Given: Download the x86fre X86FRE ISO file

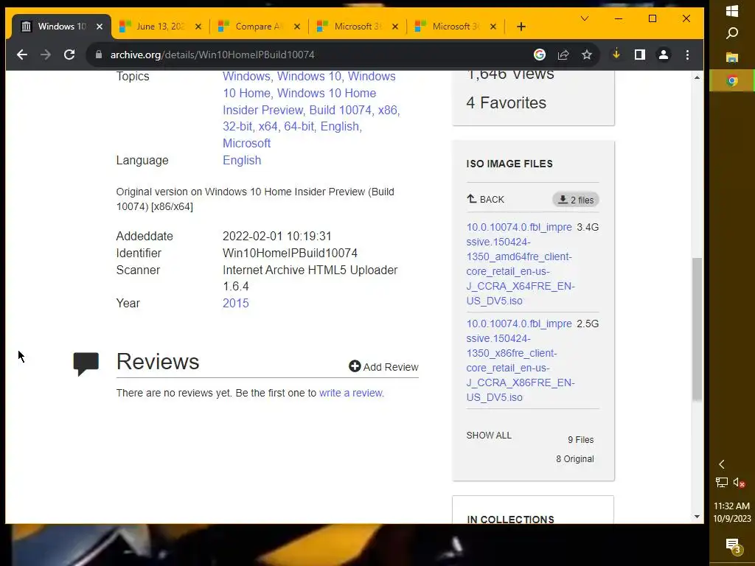Looking at the screenshot, I should [x=520, y=360].
